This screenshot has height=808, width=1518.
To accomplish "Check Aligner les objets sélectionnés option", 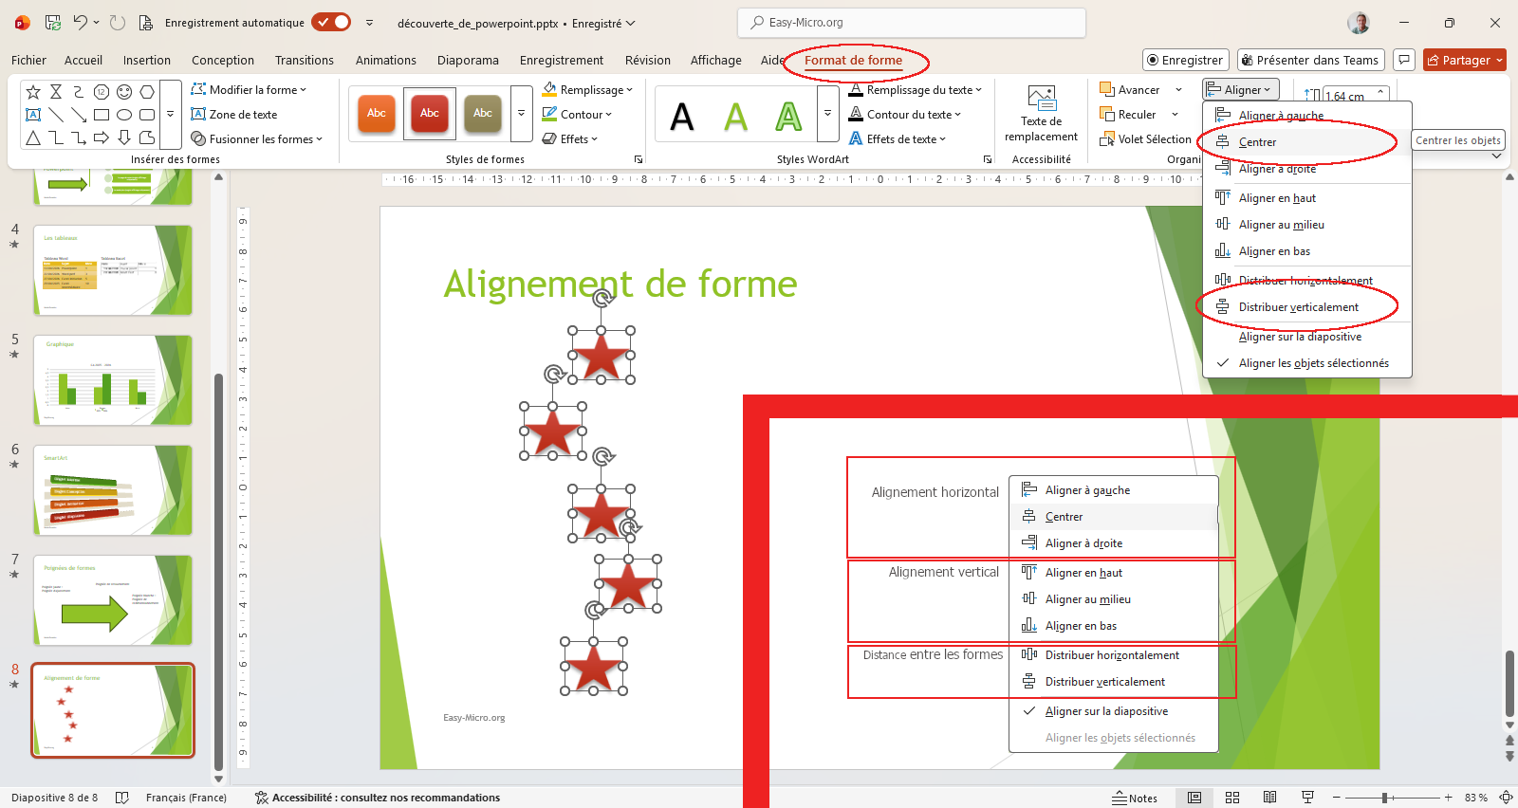I will click(1313, 363).
